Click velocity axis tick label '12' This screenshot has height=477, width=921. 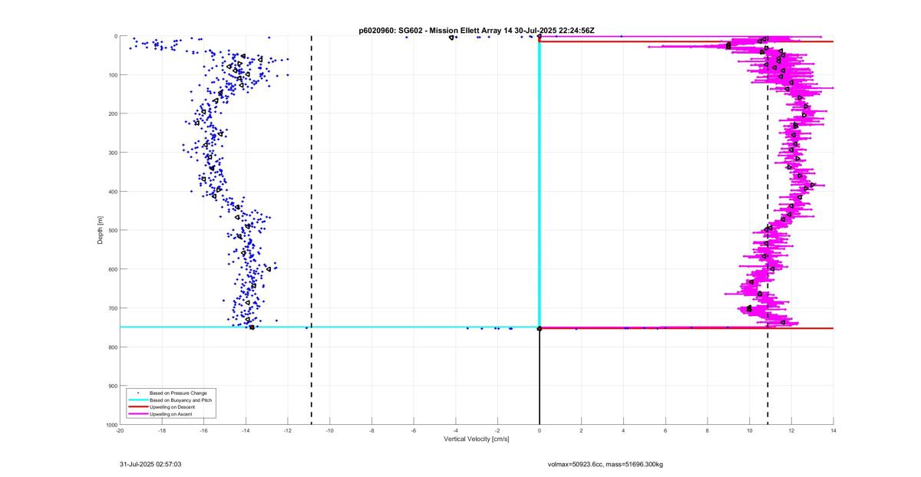(791, 430)
